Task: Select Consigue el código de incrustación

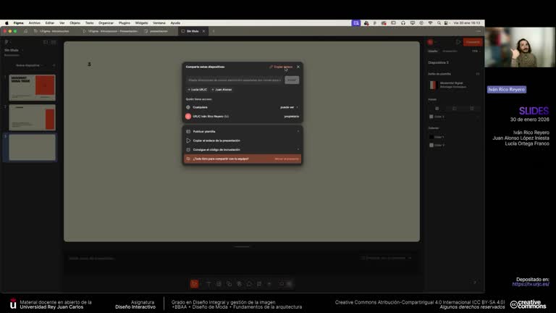Action: click(x=243, y=150)
